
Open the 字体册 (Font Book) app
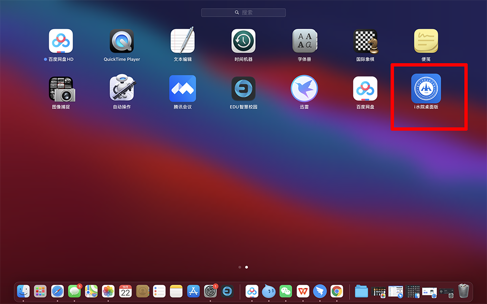coord(304,41)
